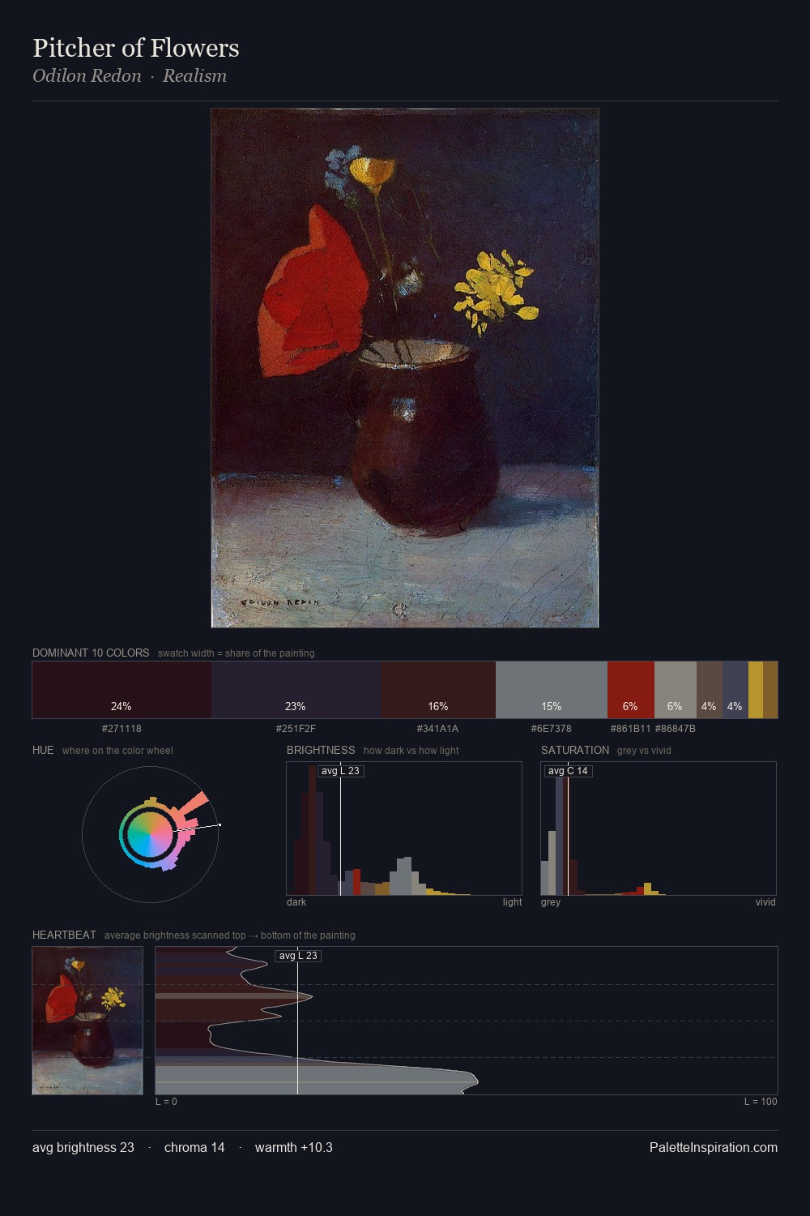Viewport: 810px width, 1216px height.
Task: Open the main Pitcher of Flowers painting
Action: (405, 368)
